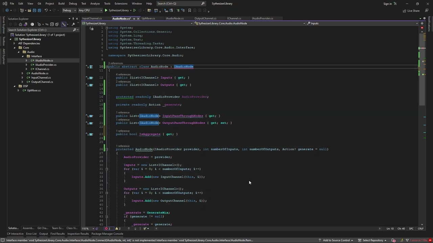Click the Sign in link
Viewport: 433px width, 243px height.
pos(388,4)
